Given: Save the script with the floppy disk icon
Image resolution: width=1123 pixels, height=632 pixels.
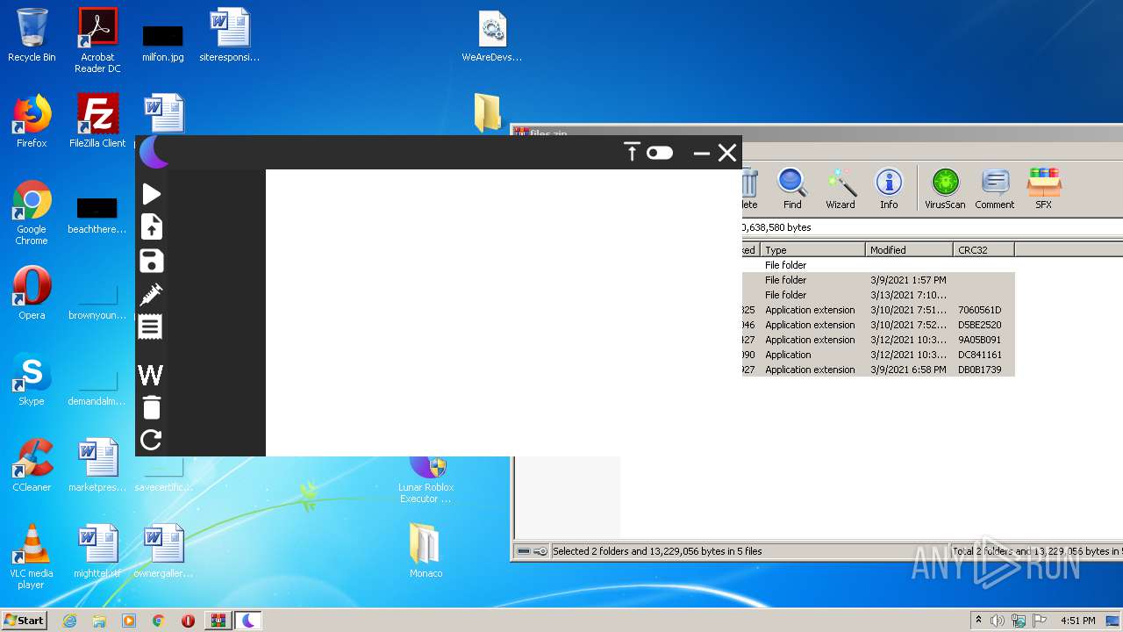Looking at the screenshot, I should tap(152, 261).
